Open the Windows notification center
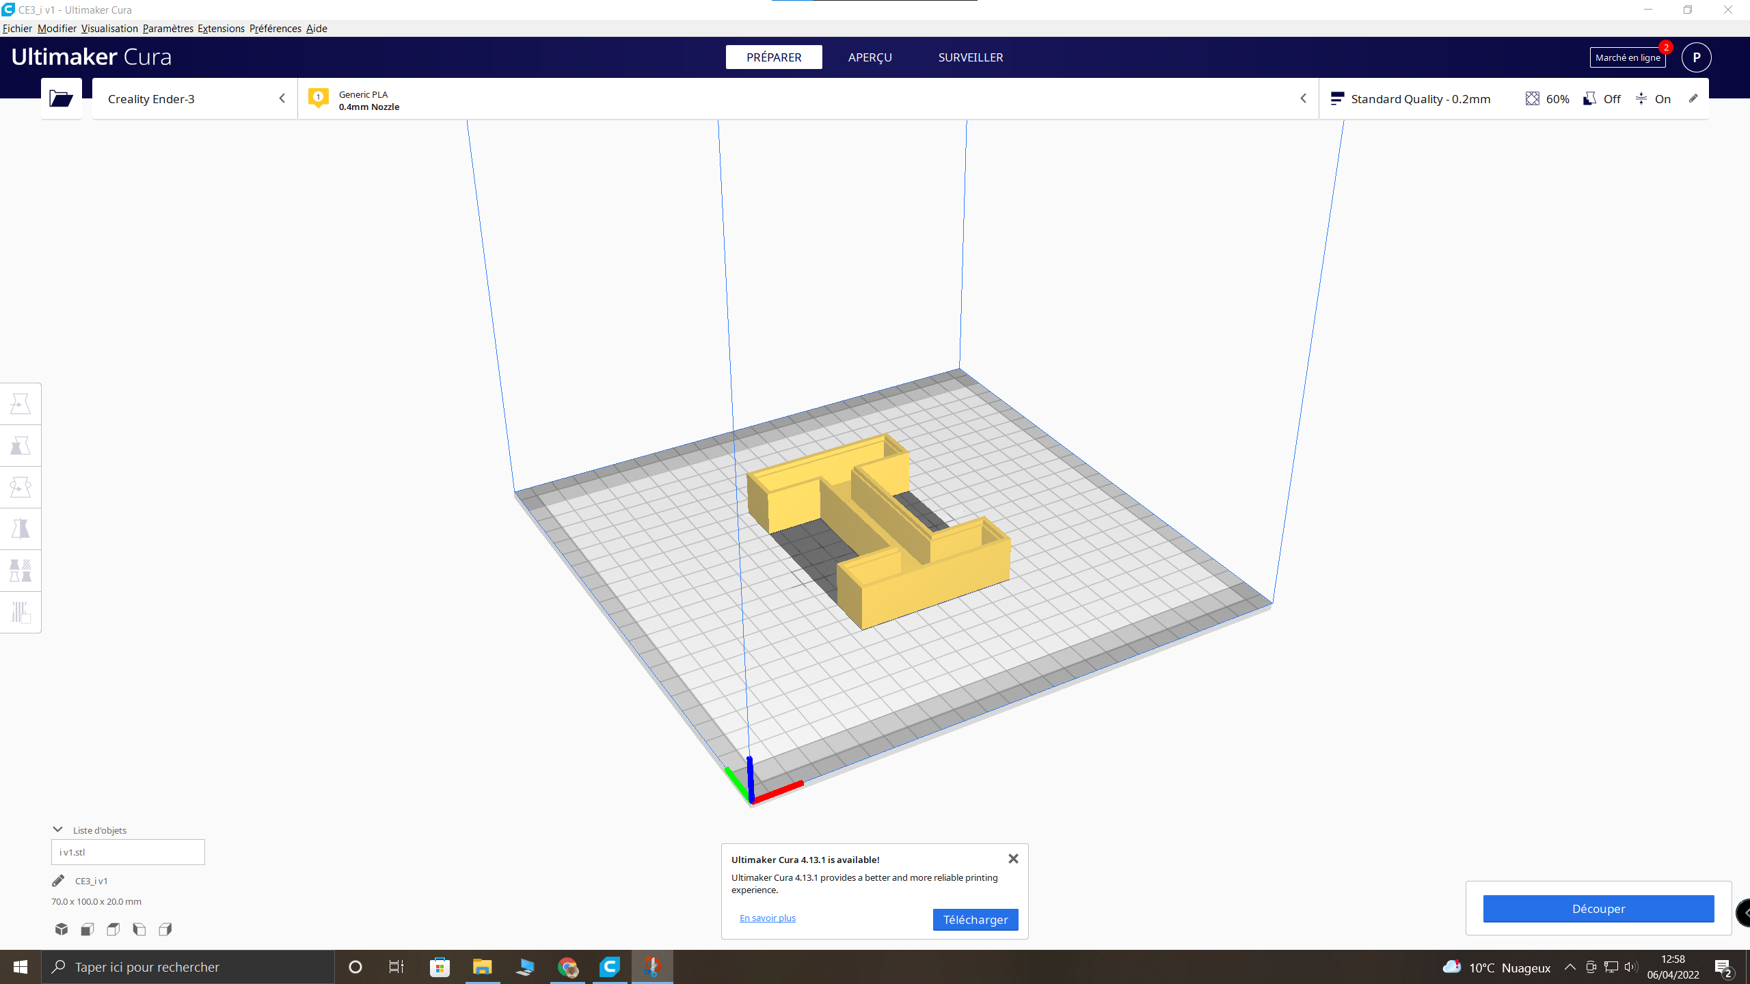This screenshot has height=984, width=1750. pyautogui.click(x=1723, y=968)
